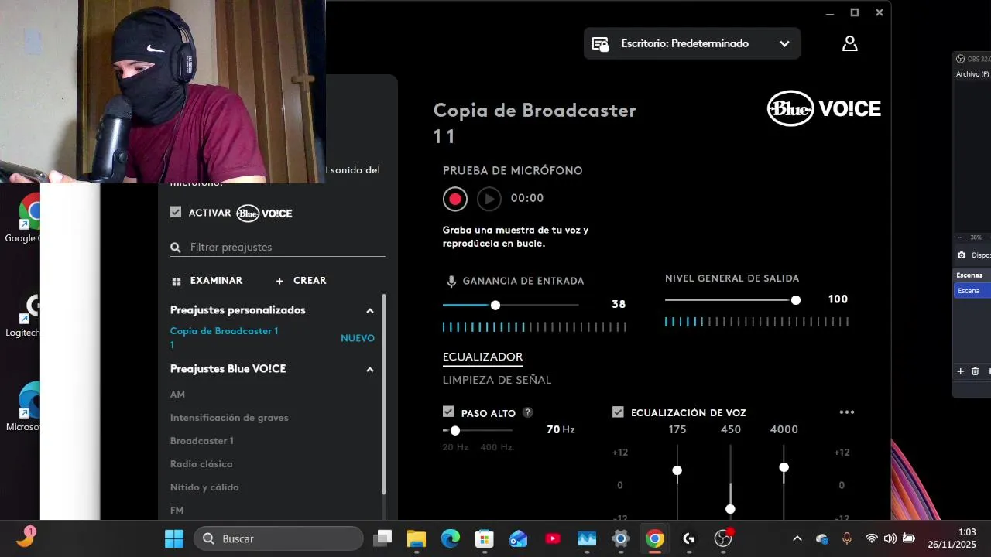Click the input gain microphone icon

tap(451, 281)
